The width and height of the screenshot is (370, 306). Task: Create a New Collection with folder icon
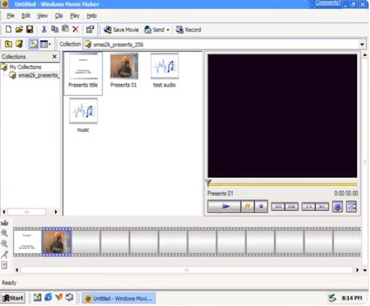click(19, 44)
